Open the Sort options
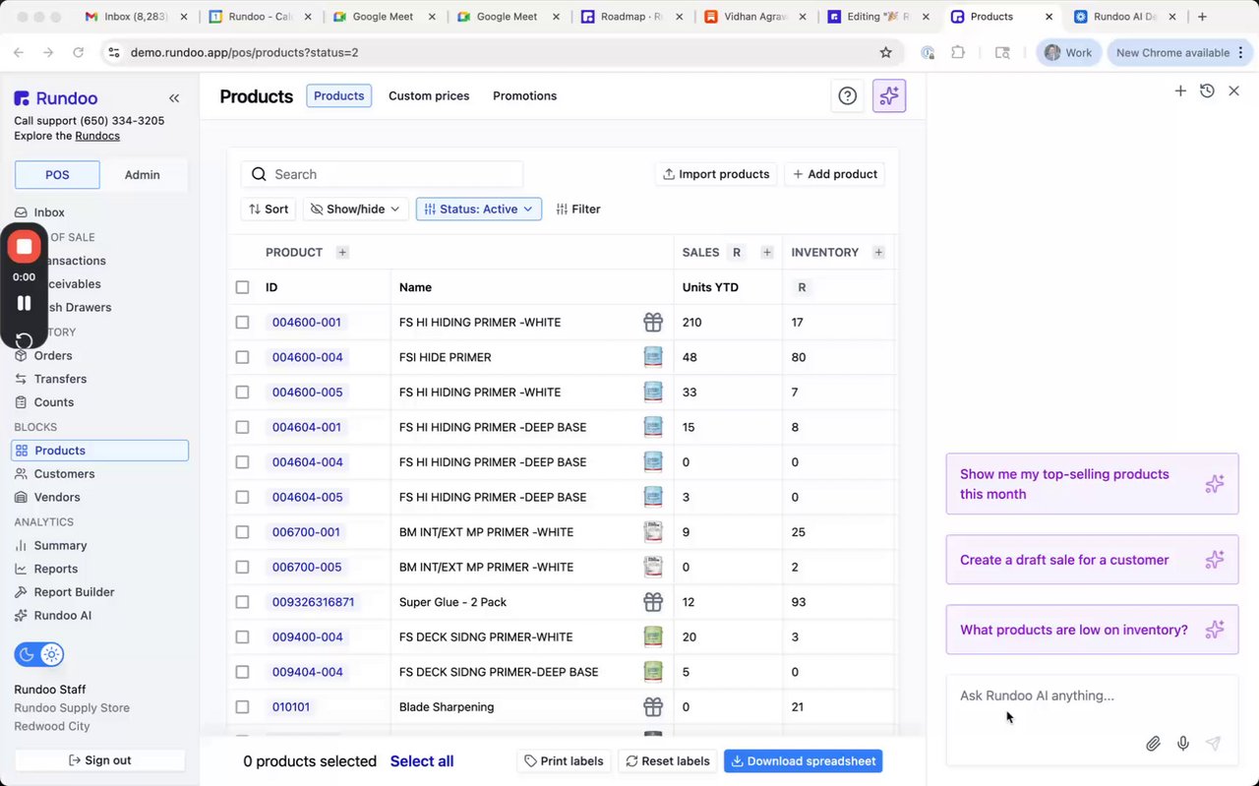 269,209
